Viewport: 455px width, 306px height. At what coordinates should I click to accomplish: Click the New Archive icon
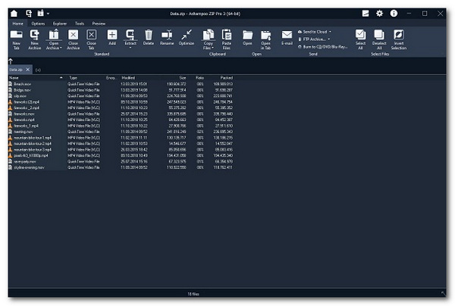pyautogui.click(x=35, y=35)
